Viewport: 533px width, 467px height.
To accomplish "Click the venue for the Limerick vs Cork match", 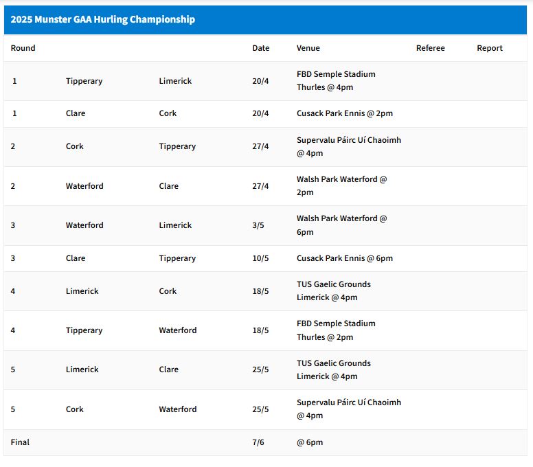I will [333, 291].
